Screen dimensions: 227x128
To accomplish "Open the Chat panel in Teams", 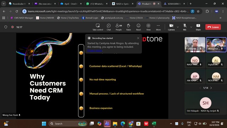I will [x=109, y=27].
